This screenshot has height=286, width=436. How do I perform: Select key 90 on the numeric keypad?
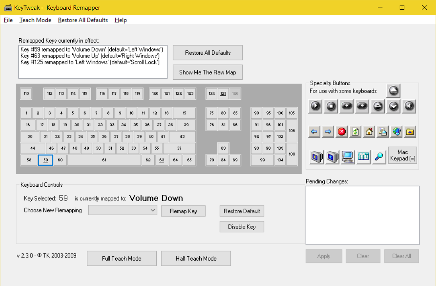tap(256, 113)
